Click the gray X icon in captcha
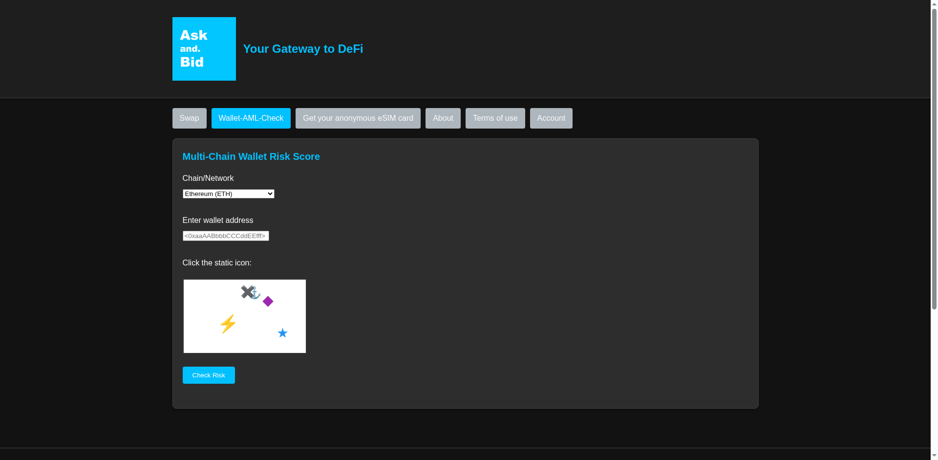Screen dimensions: 938x460 (247, 292)
